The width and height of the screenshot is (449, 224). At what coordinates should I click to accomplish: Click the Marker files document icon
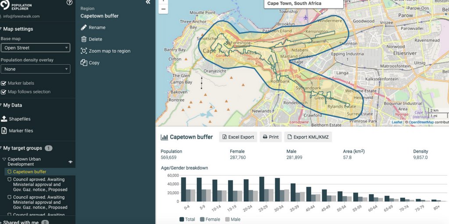tap(4, 130)
